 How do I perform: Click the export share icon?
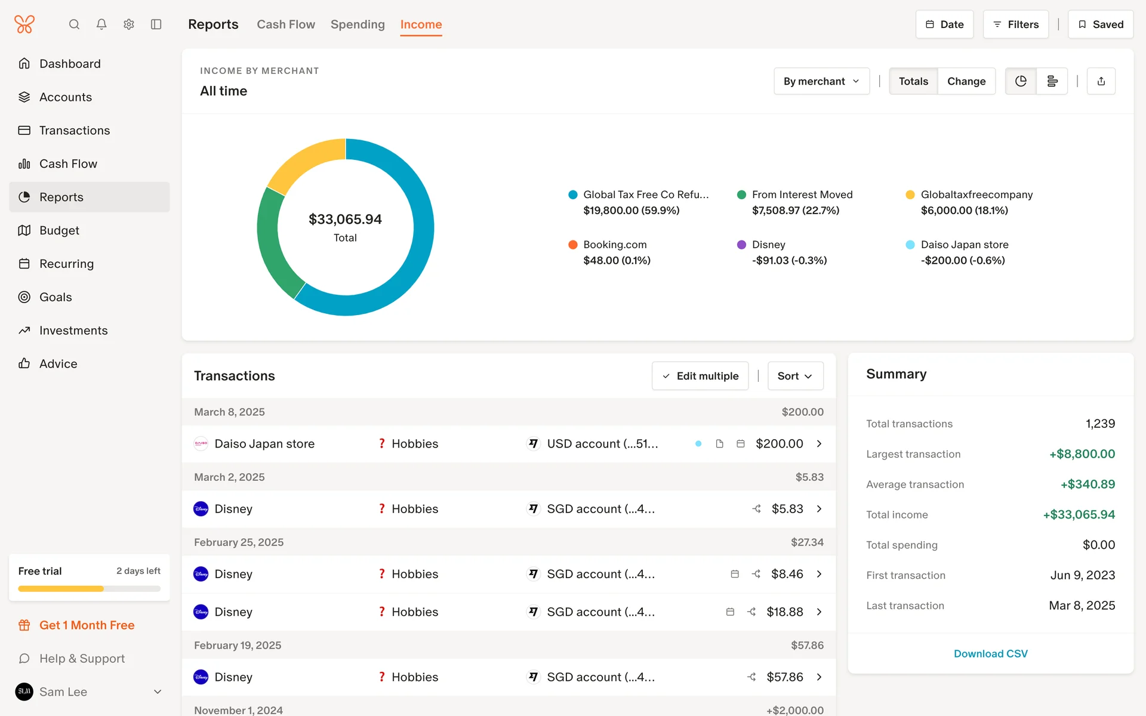coord(1101,81)
